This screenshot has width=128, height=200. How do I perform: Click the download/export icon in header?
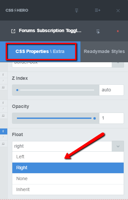coord(76,11)
